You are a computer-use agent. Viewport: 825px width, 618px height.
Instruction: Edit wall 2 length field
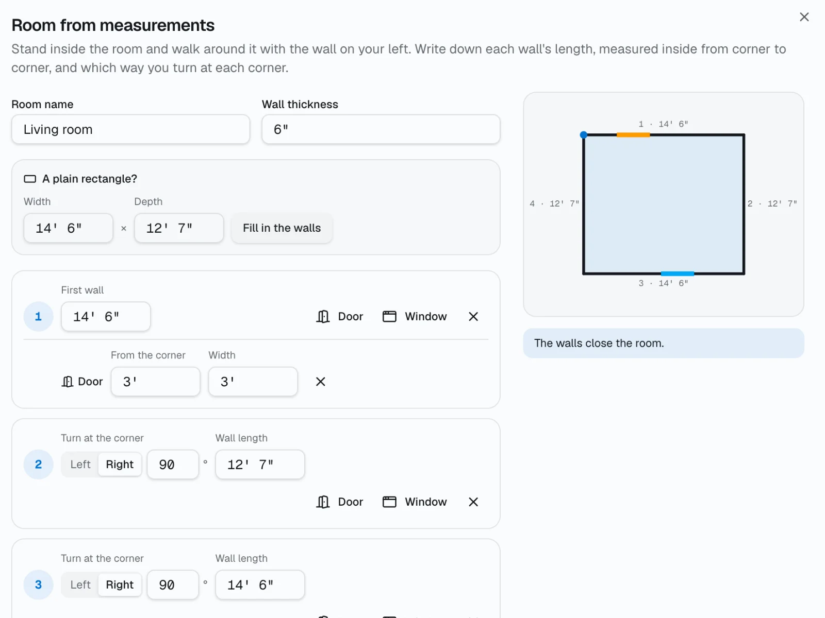[260, 465]
